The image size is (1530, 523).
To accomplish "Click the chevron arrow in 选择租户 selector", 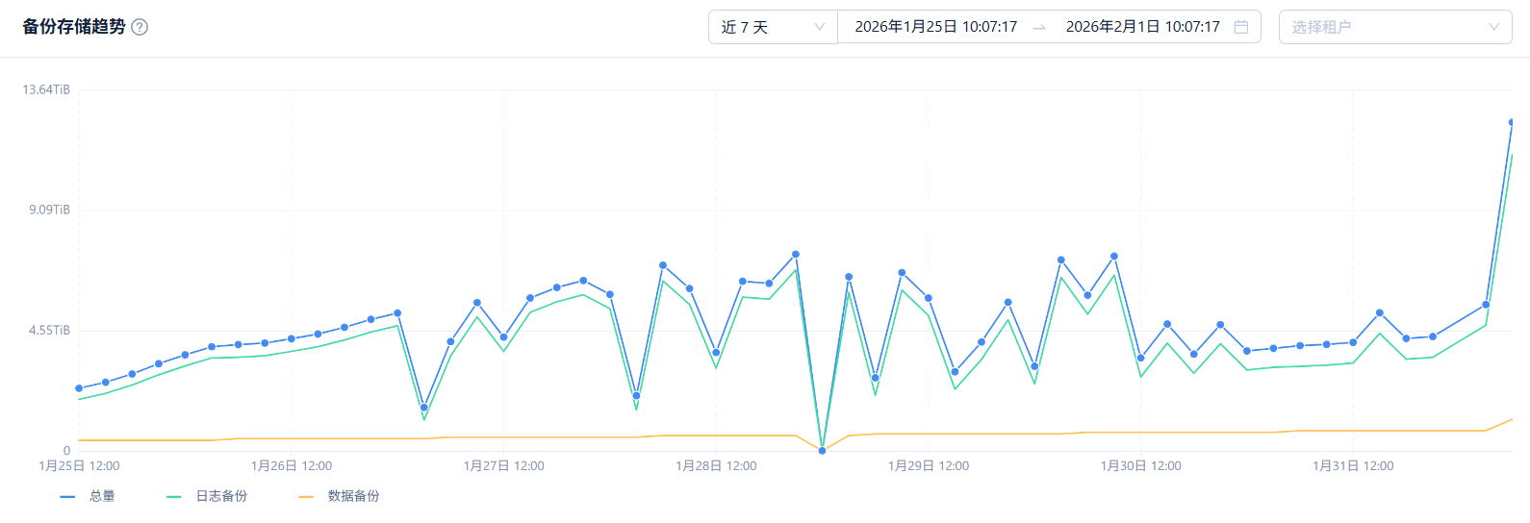I will [1493, 27].
